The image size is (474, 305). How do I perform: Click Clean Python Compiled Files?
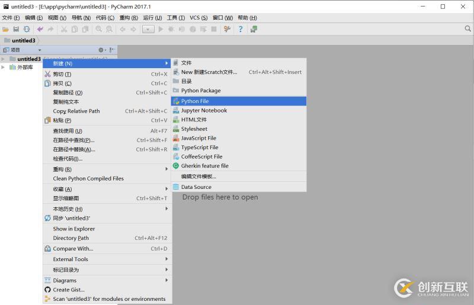(x=107, y=179)
